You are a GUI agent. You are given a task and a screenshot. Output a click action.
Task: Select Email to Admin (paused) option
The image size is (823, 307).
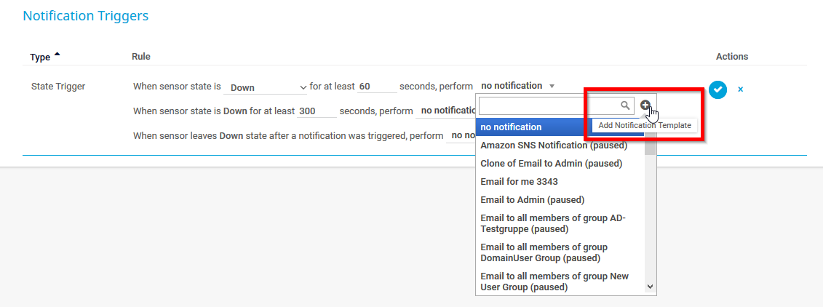click(x=532, y=200)
